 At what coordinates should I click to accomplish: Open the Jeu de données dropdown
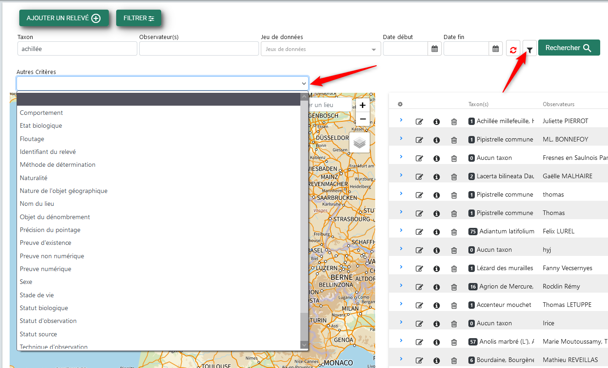point(321,49)
